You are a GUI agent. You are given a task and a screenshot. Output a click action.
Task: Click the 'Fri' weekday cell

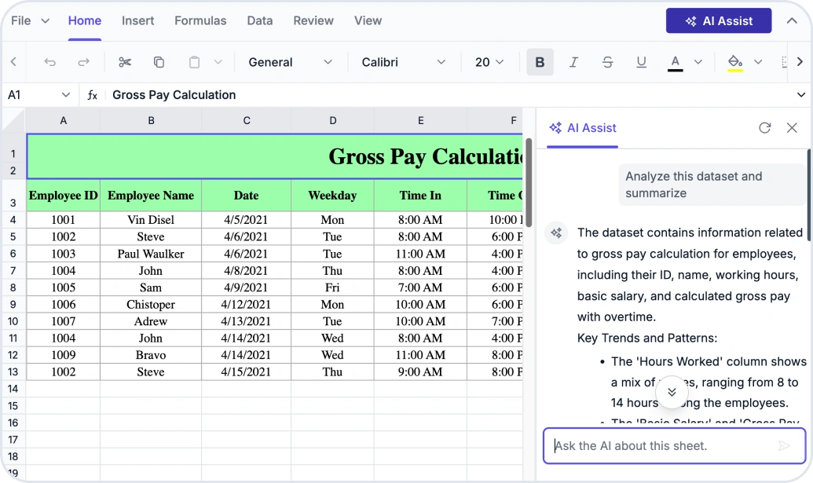point(332,287)
